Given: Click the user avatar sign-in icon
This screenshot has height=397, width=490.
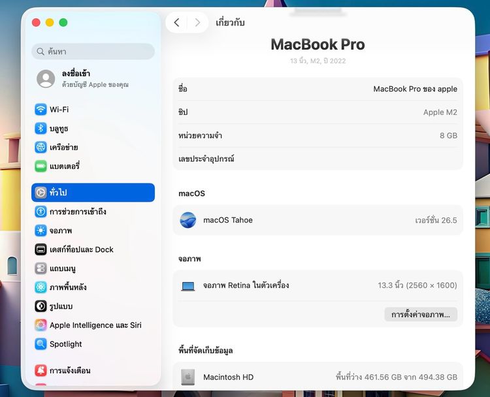Looking at the screenshot, I should click(x=46, y=79).
